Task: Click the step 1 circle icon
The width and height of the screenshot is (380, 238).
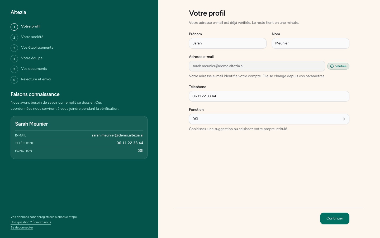Action: point(14,27)
